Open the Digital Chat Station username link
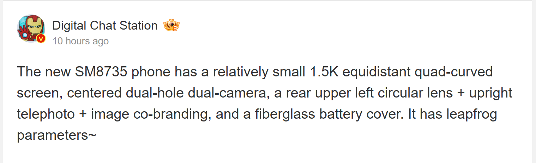536x163 pixels. (x=105, y=26)
